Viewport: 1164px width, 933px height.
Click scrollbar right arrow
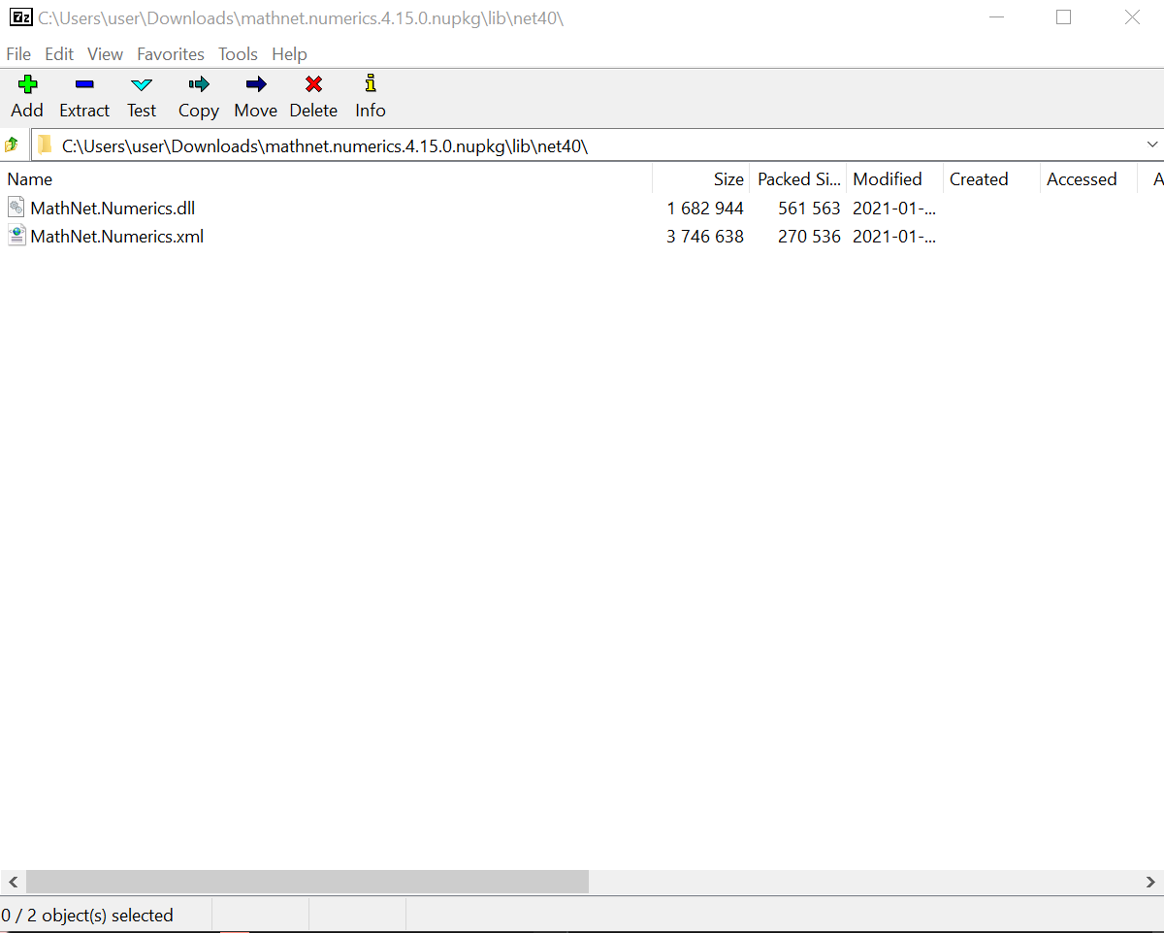[1151, 882]
